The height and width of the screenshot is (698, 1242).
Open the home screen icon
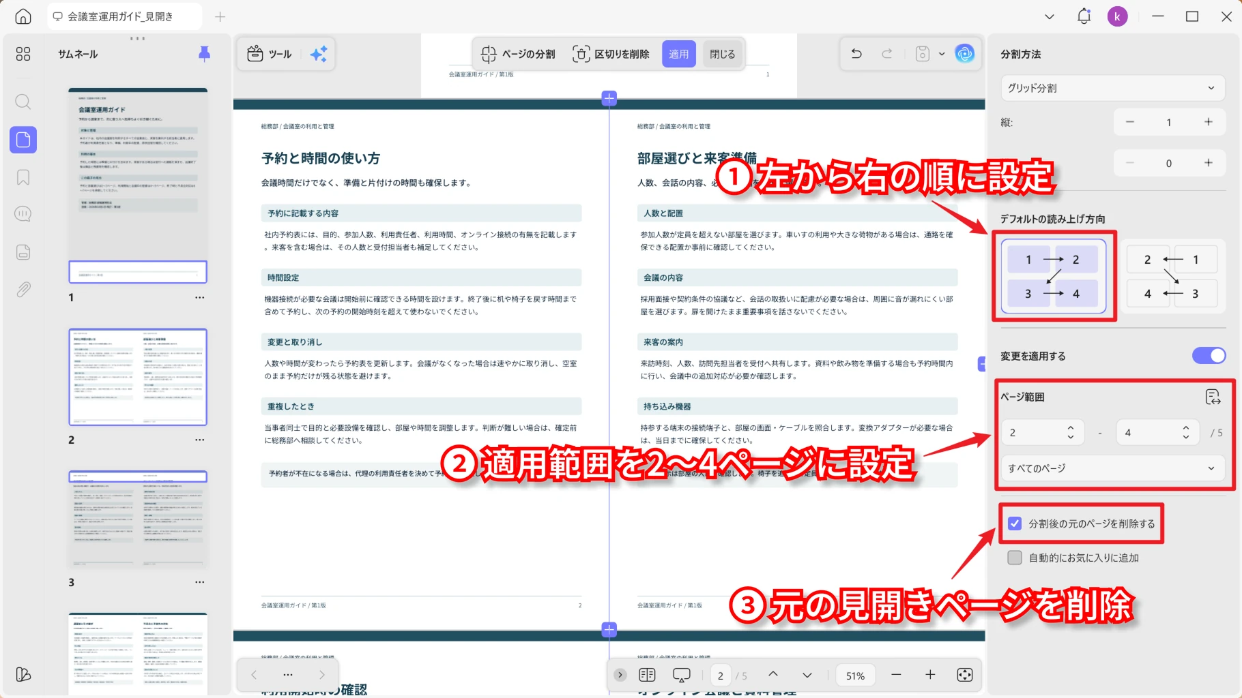pos(23,16)
